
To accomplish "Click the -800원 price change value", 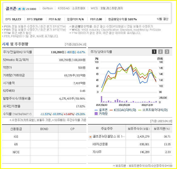I will pyautogui.click(x=70, y=52).
